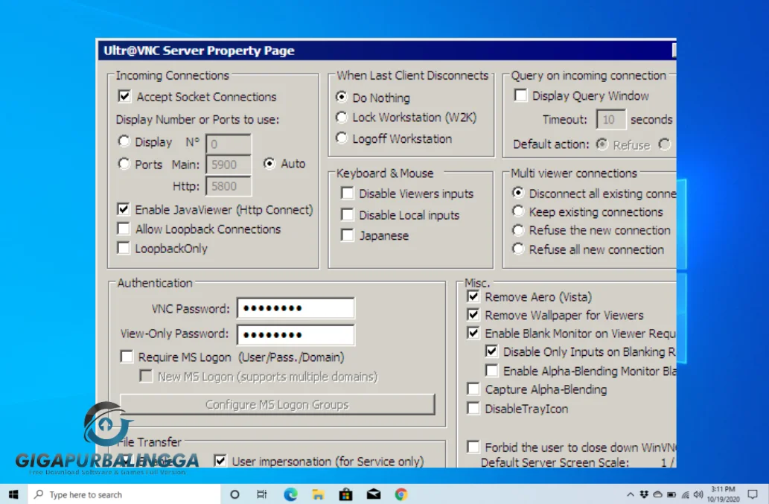Uncheck Remove Wallpaper for Viewers
Viewport: 769px width, 504px height.
click(474, 315)
